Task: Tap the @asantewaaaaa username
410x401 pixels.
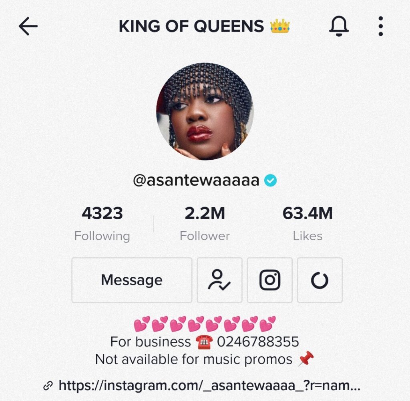Action: point(196,180)
